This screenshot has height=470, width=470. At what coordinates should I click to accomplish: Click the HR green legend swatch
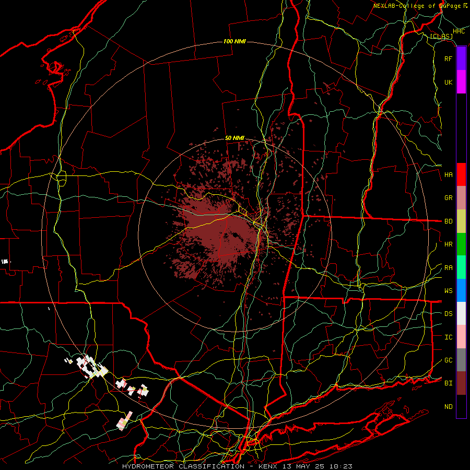tap(461, 244)
